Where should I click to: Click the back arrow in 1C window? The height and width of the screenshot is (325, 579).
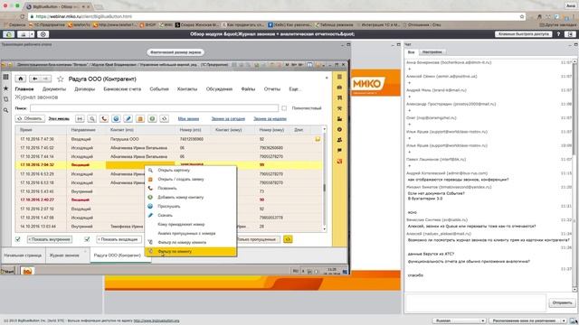click(x=35, y=79)
